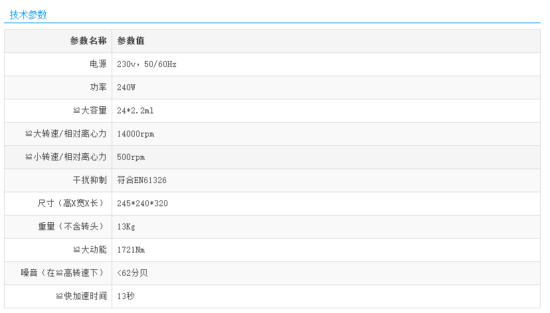Select the 14000rpm speed value
The height and width of the screenshot is (313, 550).
tap(135, 134)
